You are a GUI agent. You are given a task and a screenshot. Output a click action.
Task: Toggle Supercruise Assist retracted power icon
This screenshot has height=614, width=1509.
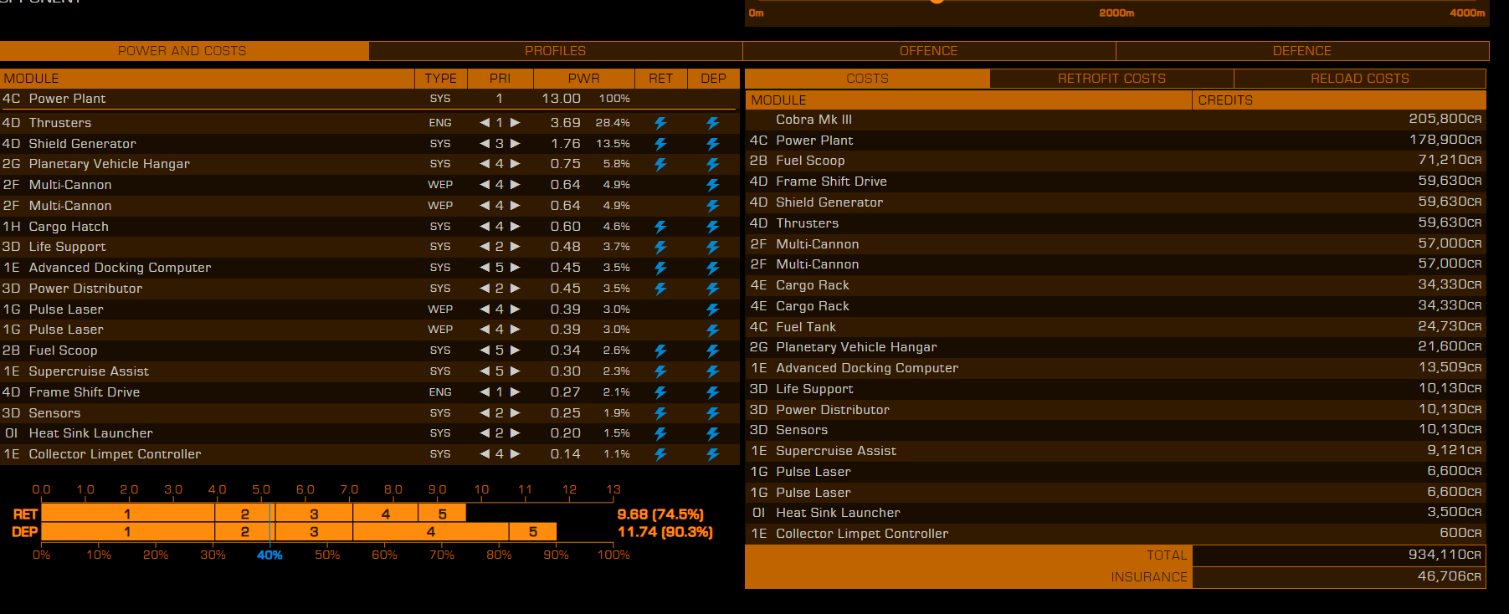point(660,371)
